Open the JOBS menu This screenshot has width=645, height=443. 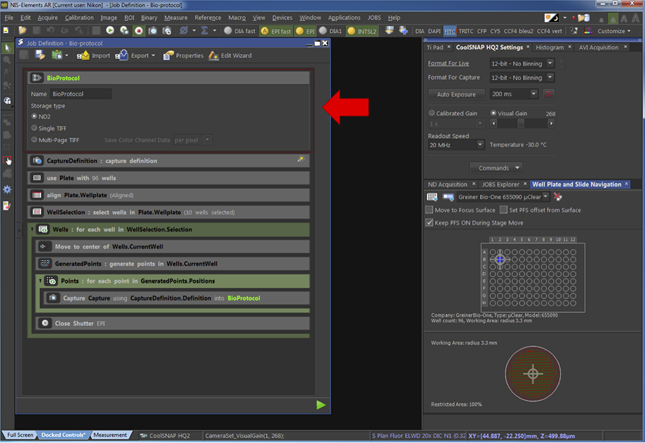pos(374,17)
